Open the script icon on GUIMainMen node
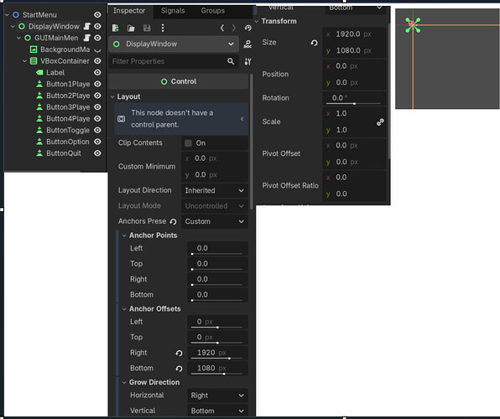500x419 pixels. click(x=86, y=38)
